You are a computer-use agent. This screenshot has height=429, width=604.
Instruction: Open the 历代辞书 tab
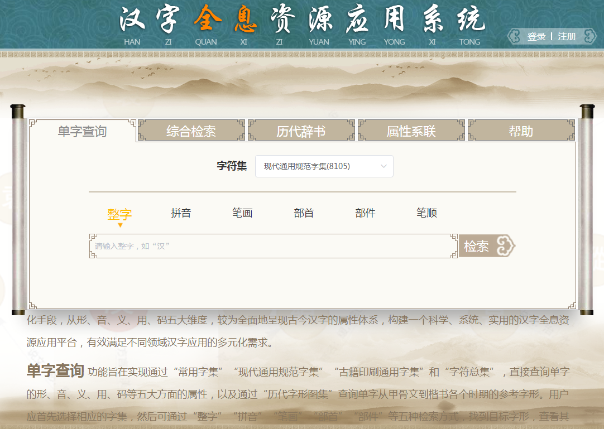tap(301, 130)
